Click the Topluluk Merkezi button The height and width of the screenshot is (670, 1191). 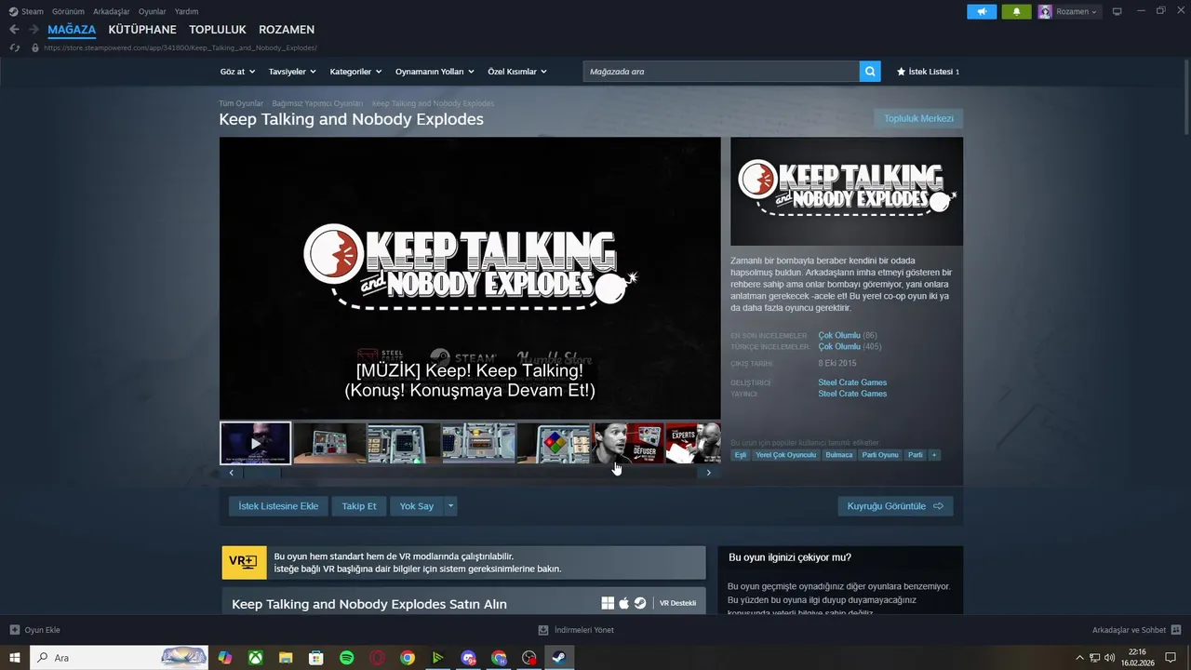pos(918,118)
